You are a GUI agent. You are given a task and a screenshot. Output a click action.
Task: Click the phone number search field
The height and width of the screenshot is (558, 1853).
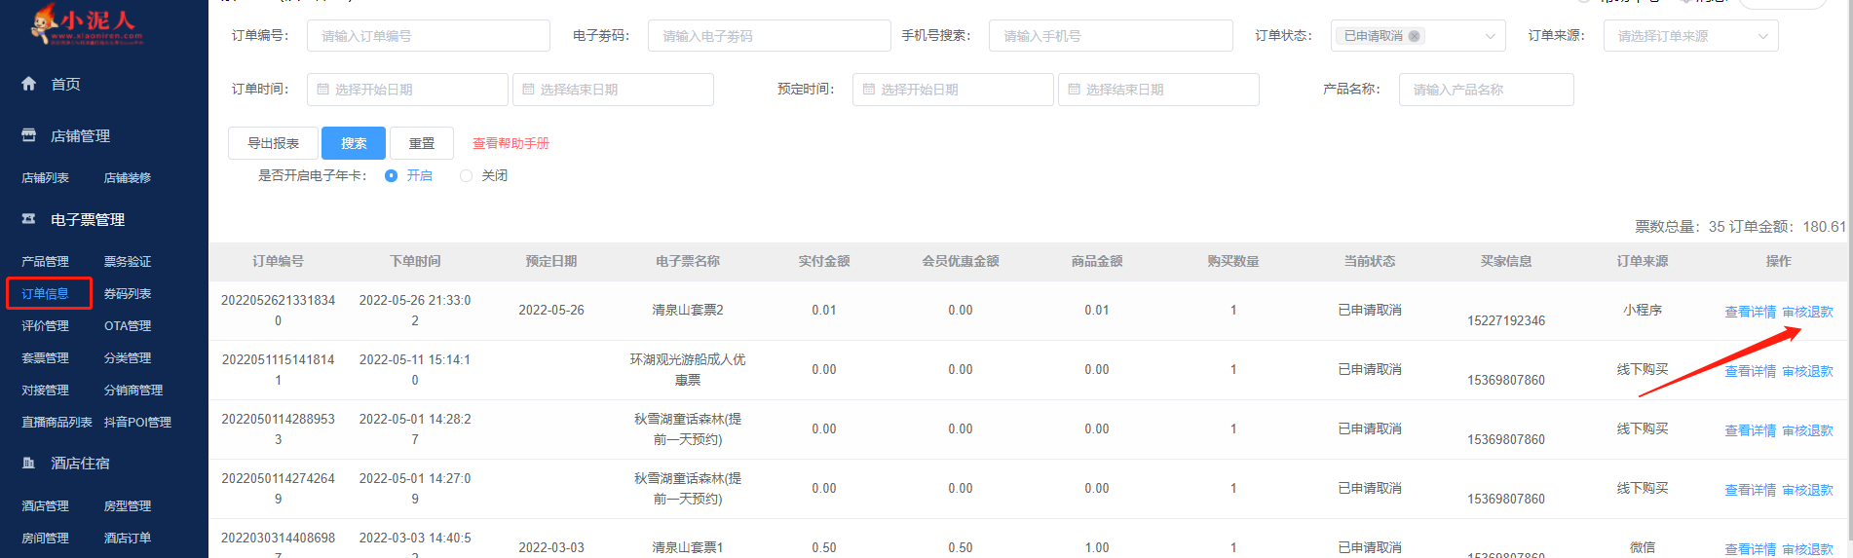[x=1111, y=36]
